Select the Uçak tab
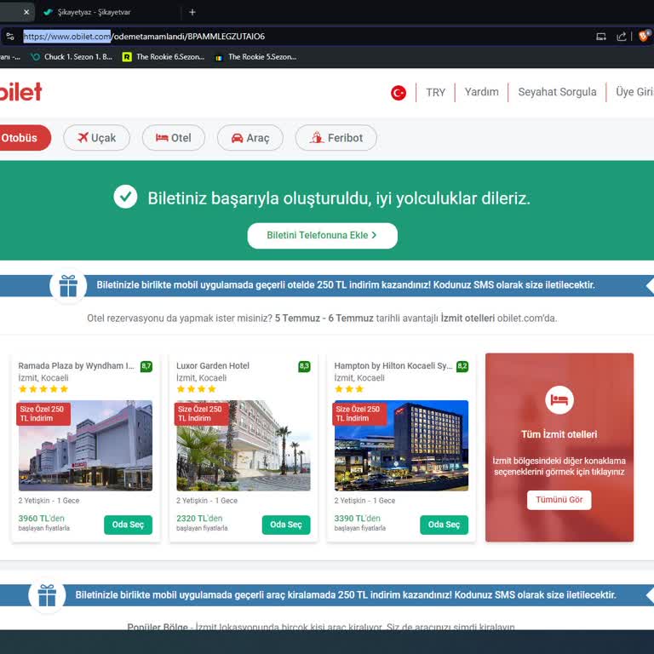 tap(96, 138)
